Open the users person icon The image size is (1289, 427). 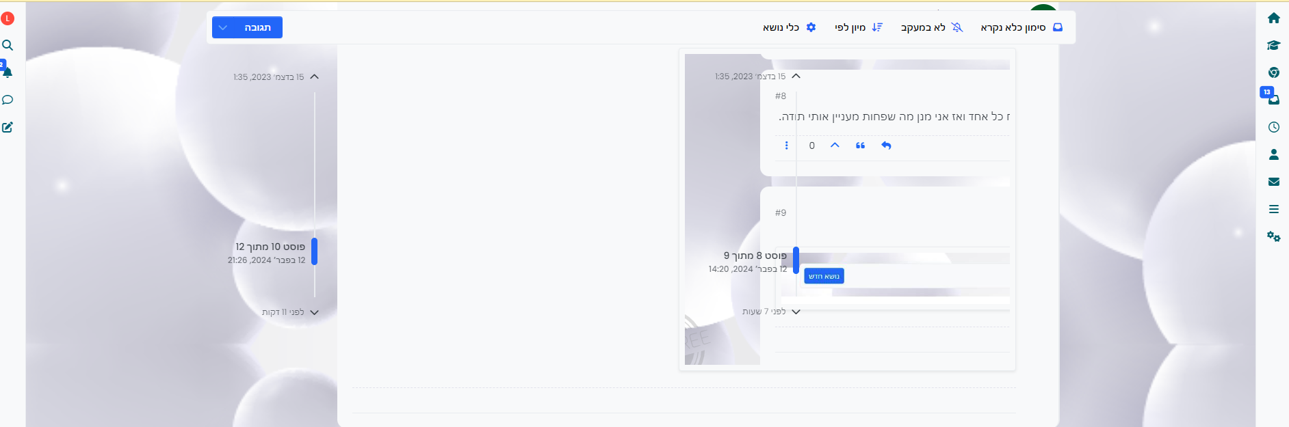pos(1273,154)
